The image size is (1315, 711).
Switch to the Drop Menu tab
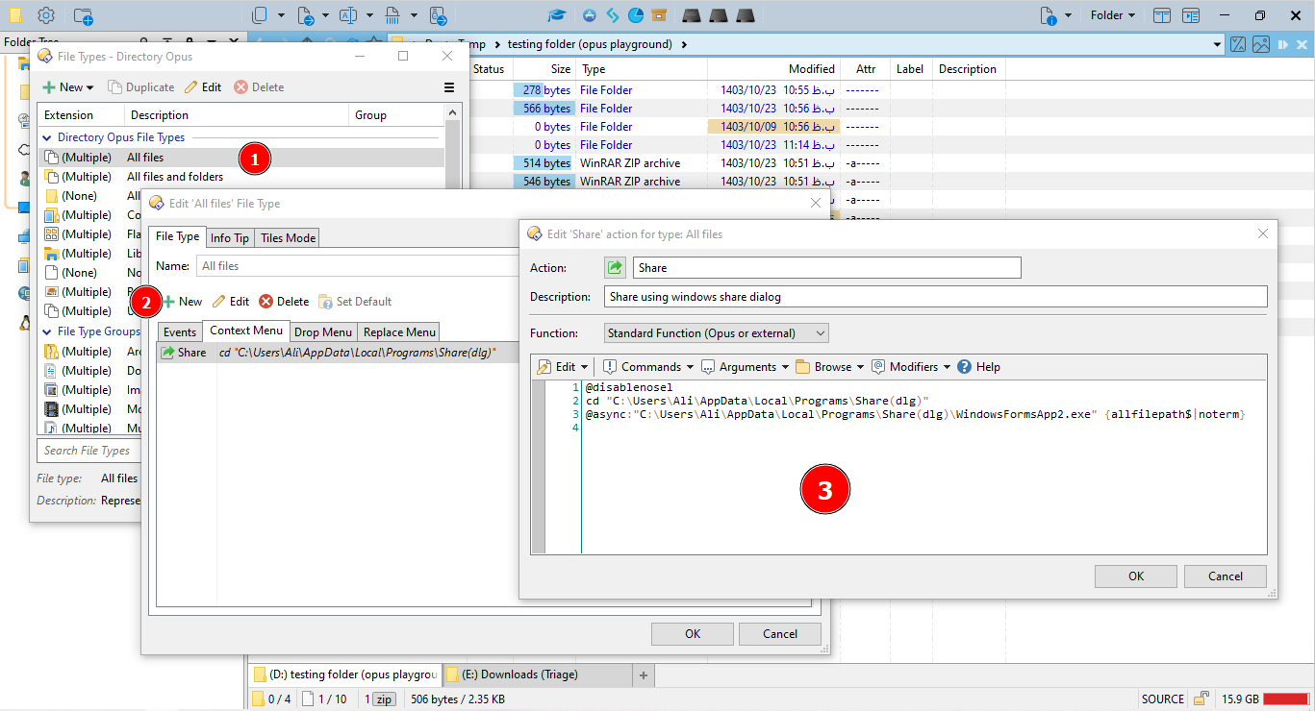[322, 332]
